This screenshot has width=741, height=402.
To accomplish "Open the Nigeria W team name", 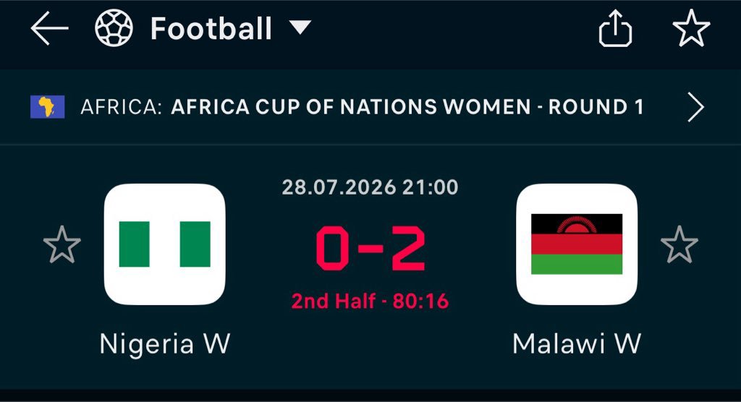I will coord(165,344).
